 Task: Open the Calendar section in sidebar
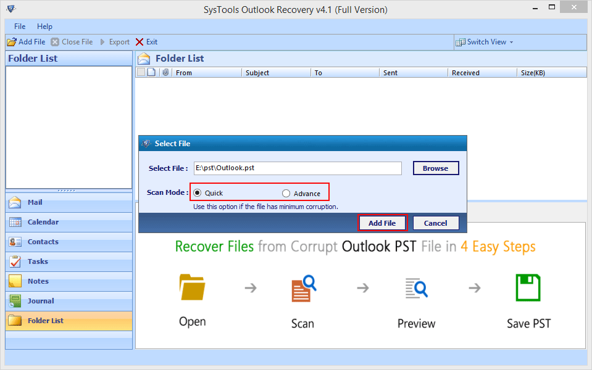69,222
